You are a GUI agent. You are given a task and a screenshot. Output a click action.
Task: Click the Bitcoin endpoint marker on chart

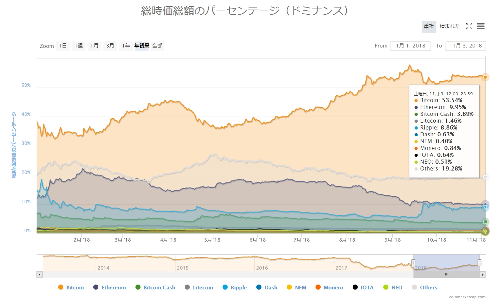click(x=485, y=77)
